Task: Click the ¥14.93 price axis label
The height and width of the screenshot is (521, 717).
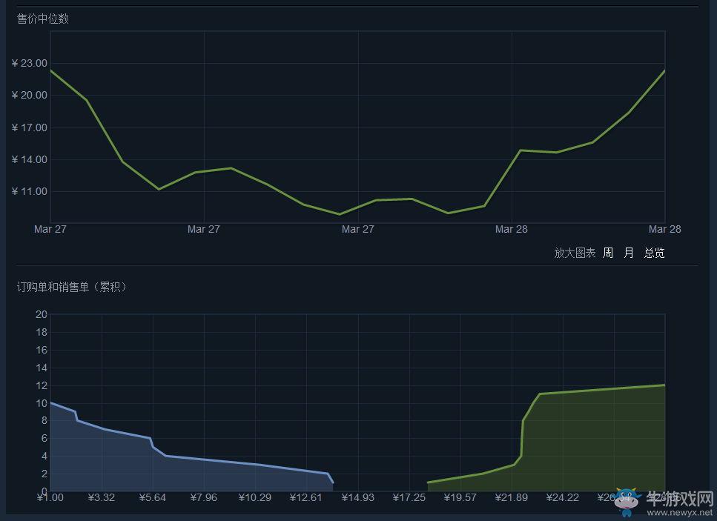Action: [x=357, y=497]
